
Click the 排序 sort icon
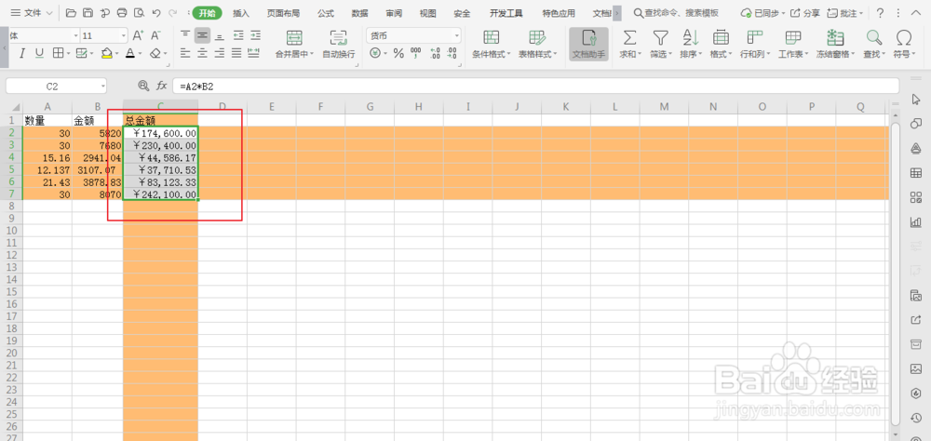pos(691,38)
